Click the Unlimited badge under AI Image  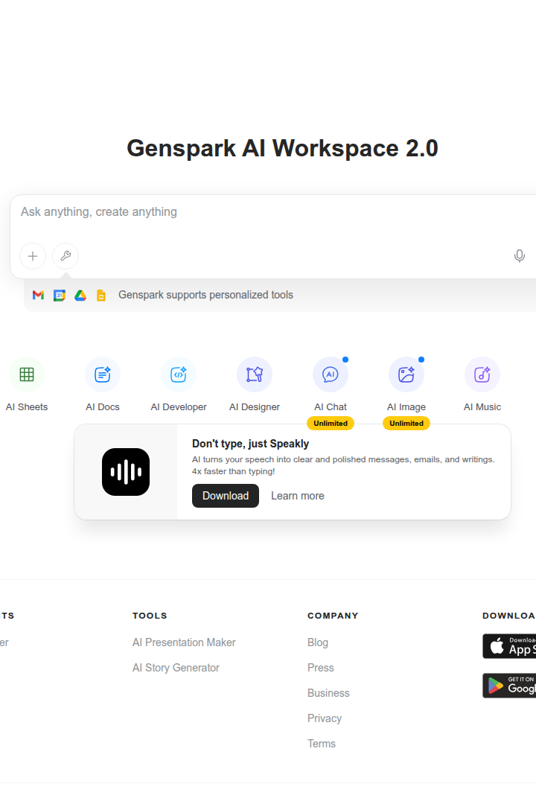(406, 424)
